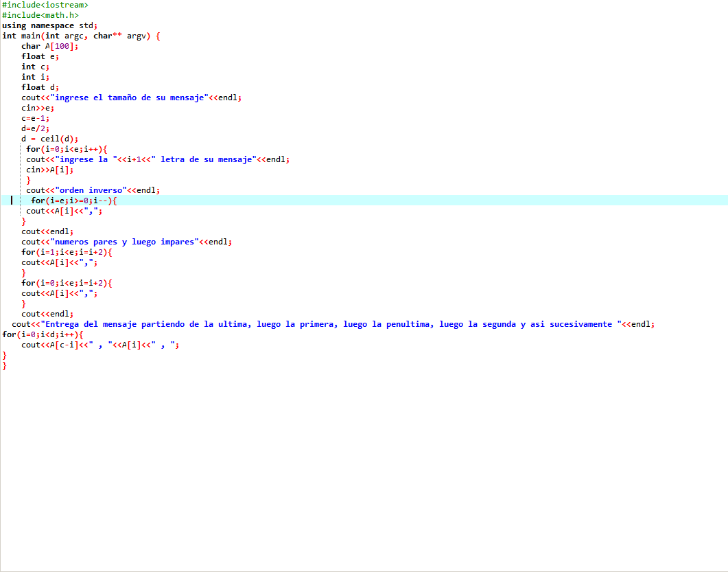Image resolution: width=728 pixels, height=572 pixels.
Task: Place cursor on "float e;" declaration
Action: pyautogui.click(x=38, y=56)
